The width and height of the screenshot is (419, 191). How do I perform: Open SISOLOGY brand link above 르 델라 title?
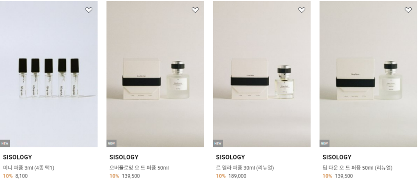point(230,157)
